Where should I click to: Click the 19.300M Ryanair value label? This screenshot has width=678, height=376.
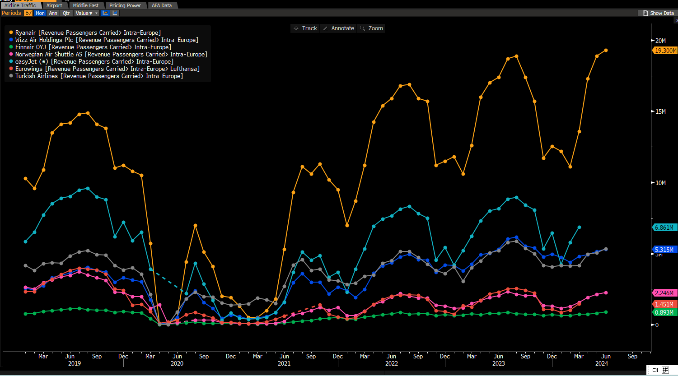click(x=665, y=51)
